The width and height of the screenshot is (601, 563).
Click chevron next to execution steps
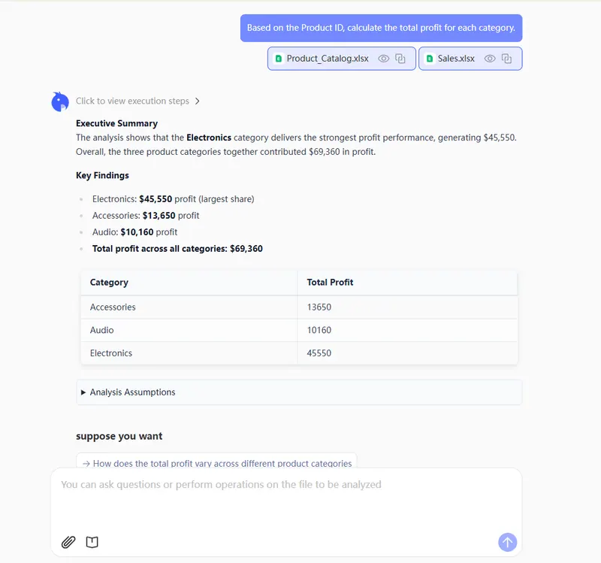197,101
